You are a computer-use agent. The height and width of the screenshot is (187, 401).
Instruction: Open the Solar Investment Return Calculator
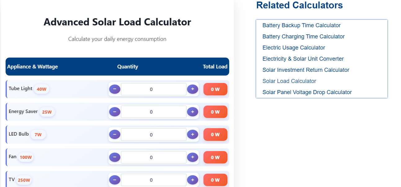coord(306,70)
